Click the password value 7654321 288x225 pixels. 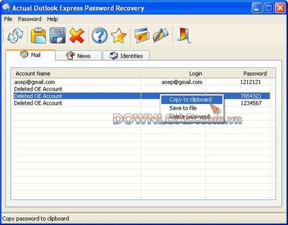pos(251,96)
